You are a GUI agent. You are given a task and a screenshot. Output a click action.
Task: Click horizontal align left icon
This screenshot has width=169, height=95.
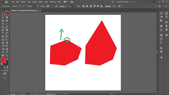pos(83,6)
